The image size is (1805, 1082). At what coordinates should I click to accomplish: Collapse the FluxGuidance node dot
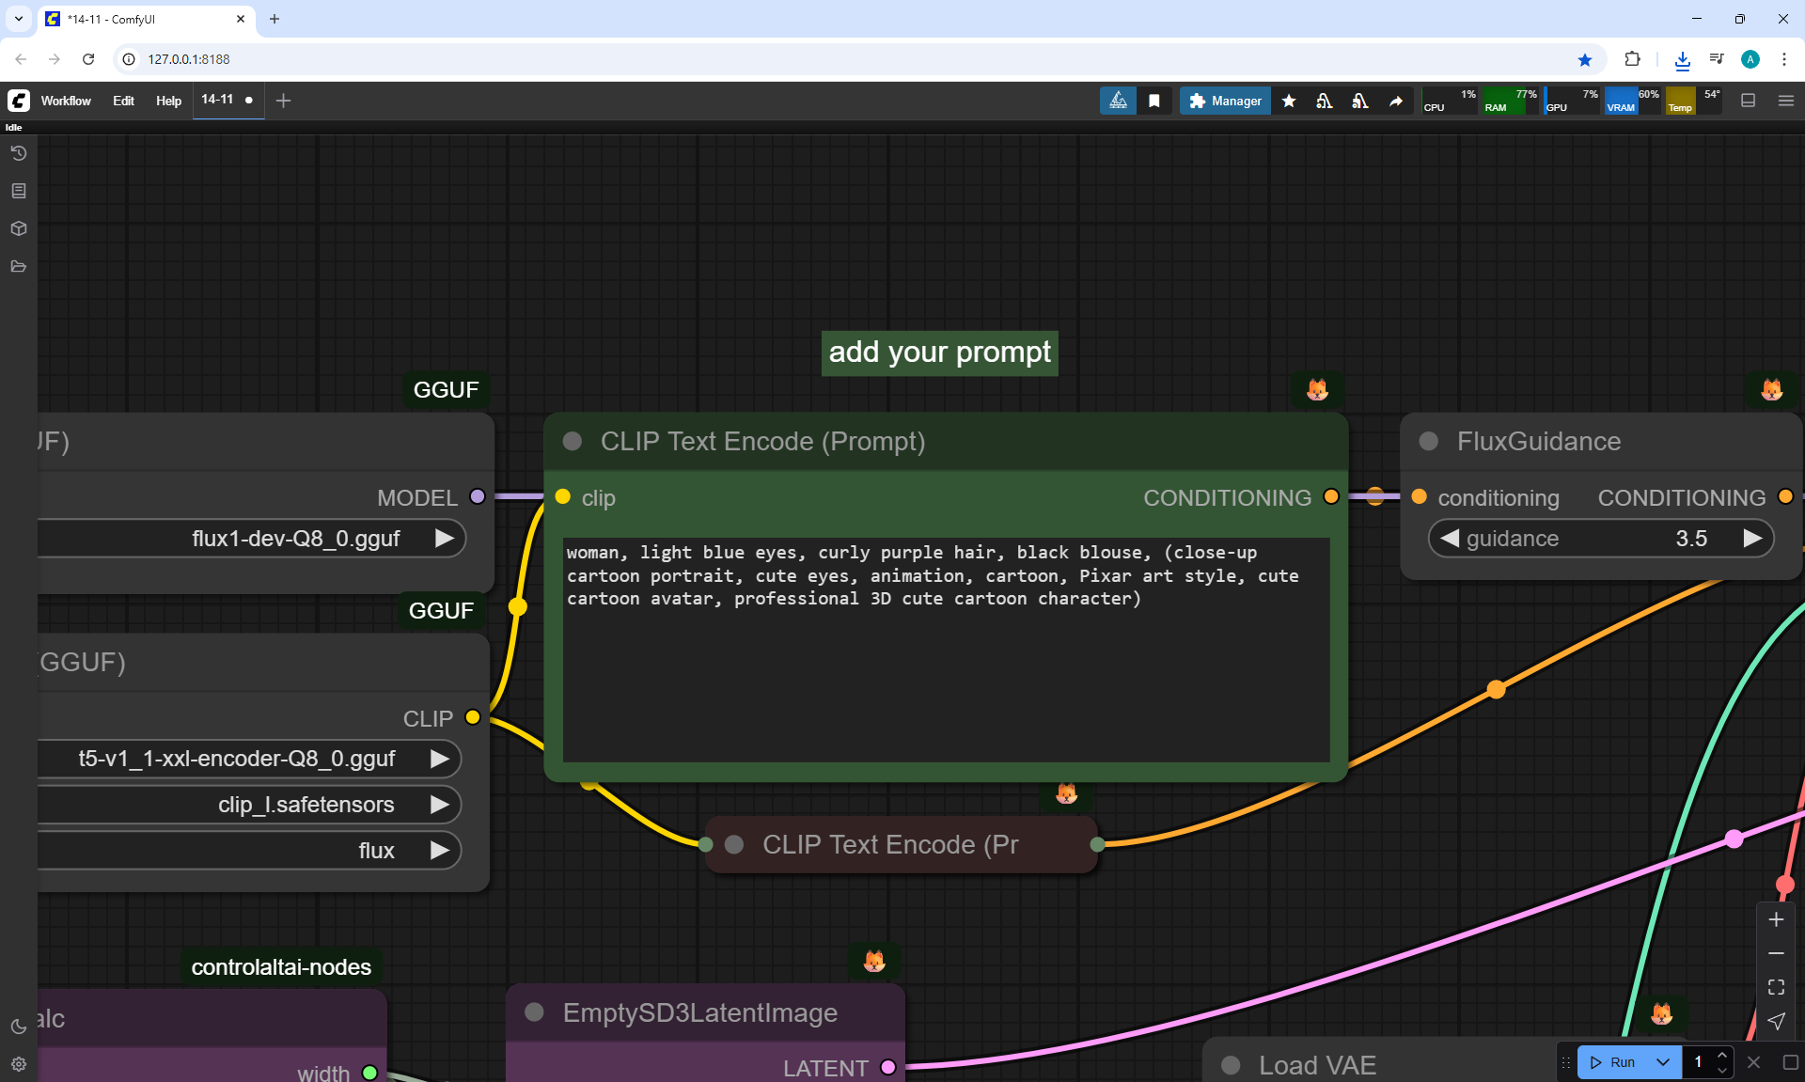pyautogui.click(x=1428, y=441)
